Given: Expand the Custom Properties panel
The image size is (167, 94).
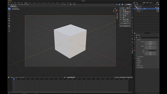Looking at the screenshot, I should (x=140, y=68).
